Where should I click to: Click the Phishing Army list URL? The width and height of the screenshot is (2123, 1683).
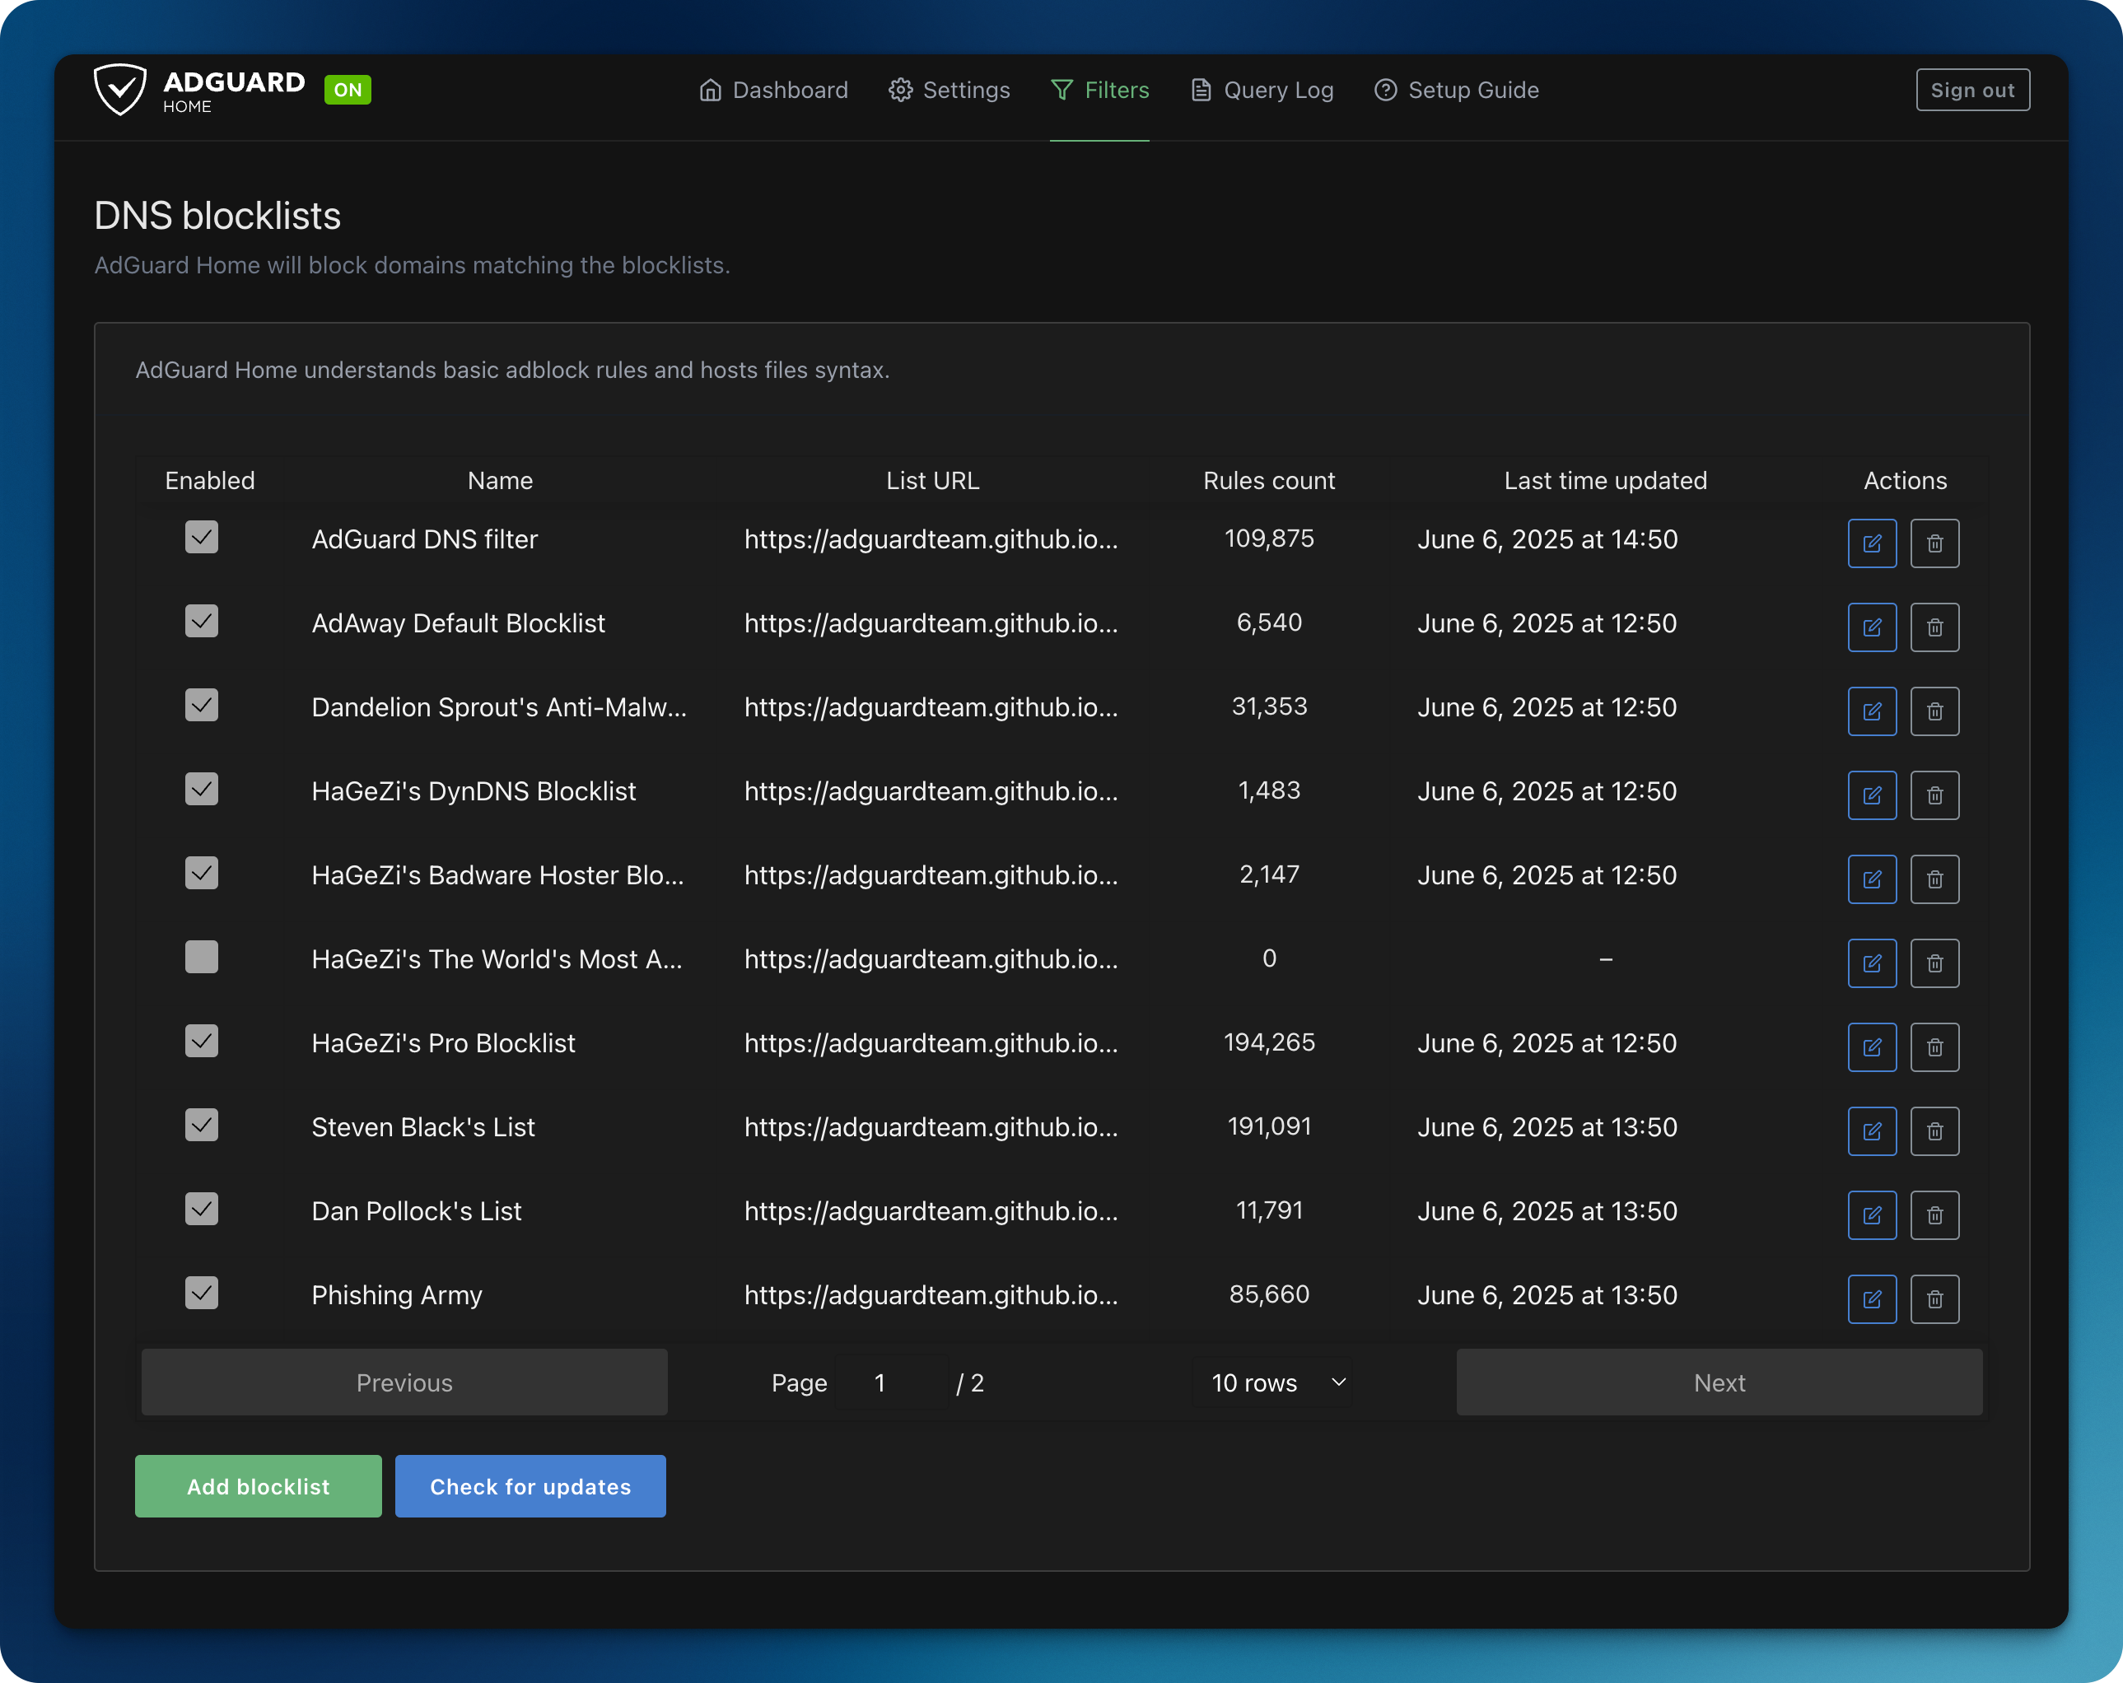(x=931, y=1295)
